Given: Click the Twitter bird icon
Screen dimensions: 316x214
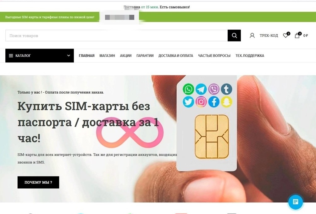Looking at the screenshot, I should [188, 102].
